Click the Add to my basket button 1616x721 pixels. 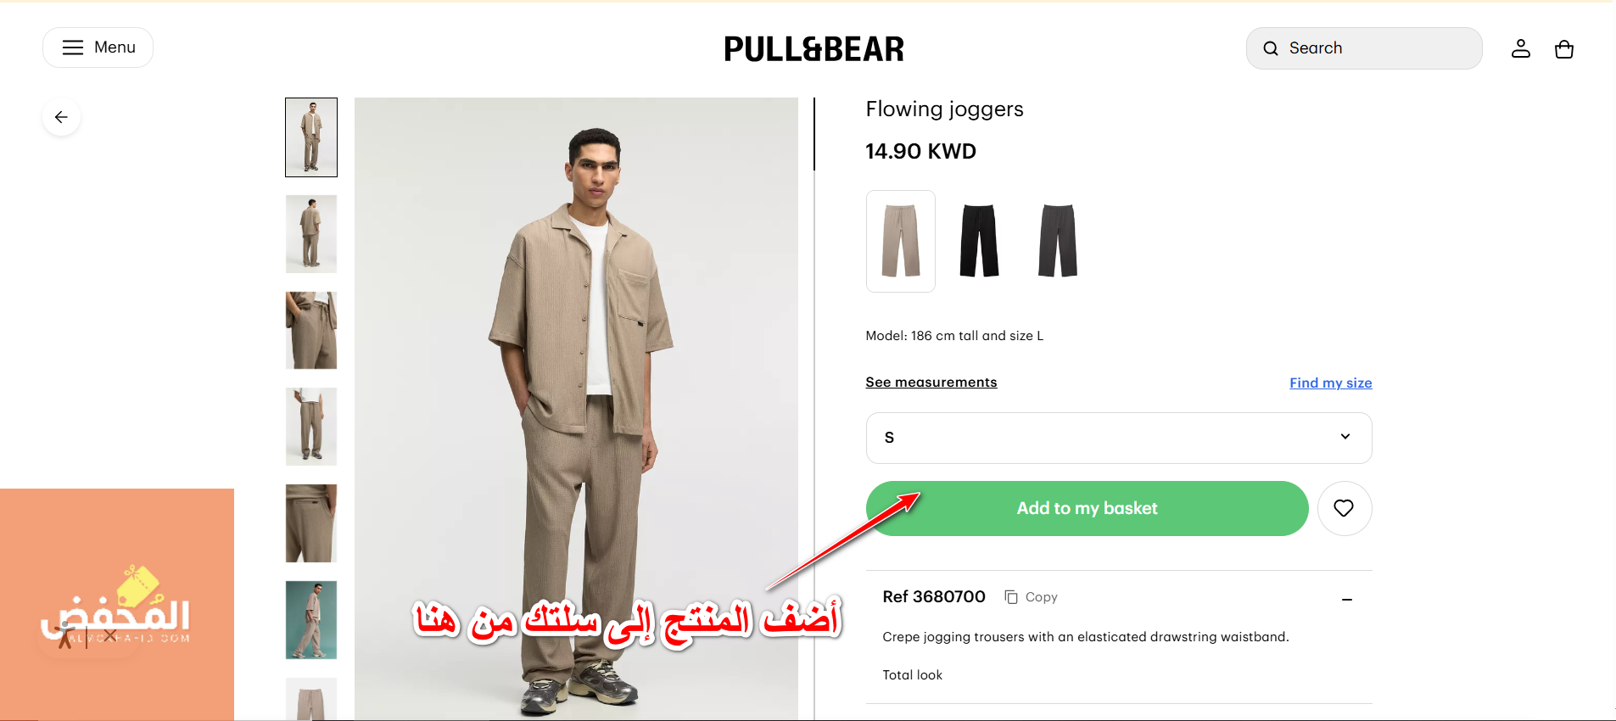point(1087,508)
